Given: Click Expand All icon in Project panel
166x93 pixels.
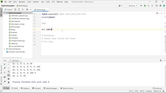Looking at the screenshot, I should (19, 10).
